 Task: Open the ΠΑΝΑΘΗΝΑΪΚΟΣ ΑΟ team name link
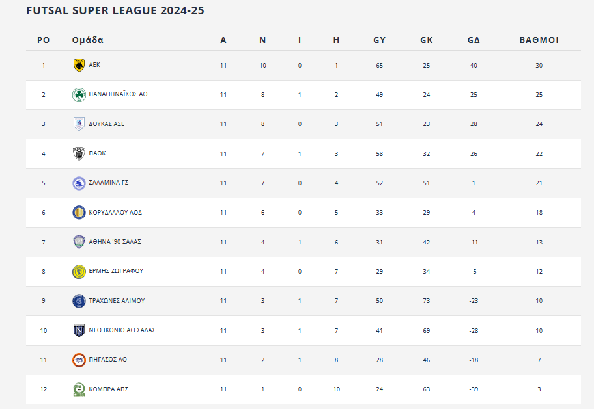point(118,94)
